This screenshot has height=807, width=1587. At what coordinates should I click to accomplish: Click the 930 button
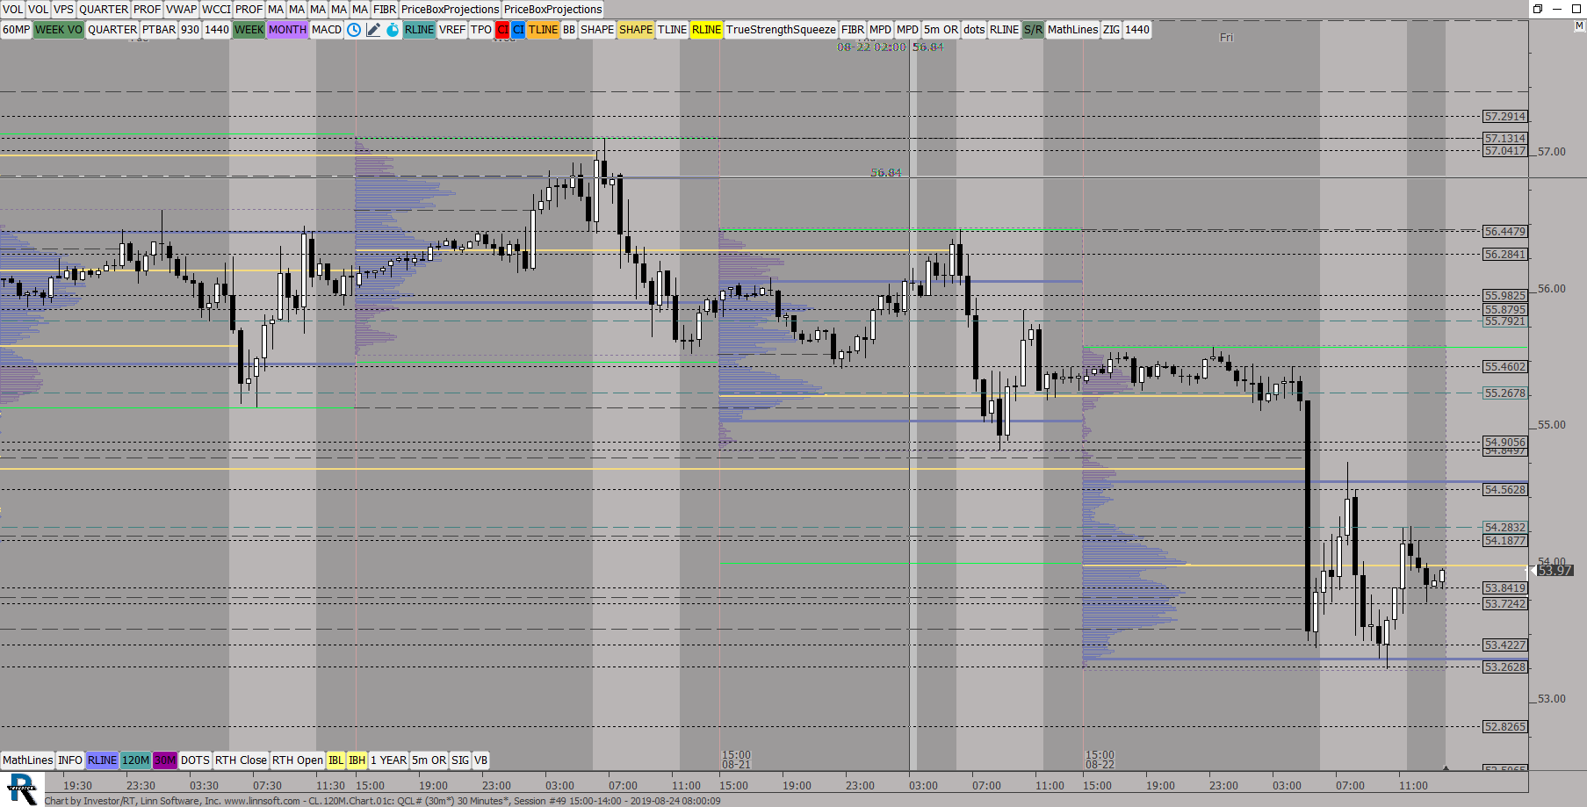coord(190,30)
